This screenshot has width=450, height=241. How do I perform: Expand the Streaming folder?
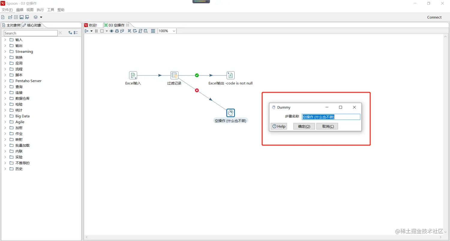pos(5,51)
